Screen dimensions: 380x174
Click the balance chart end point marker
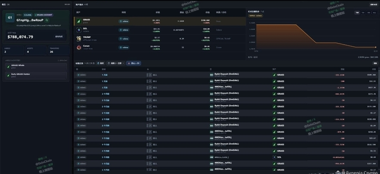(376, 47)
